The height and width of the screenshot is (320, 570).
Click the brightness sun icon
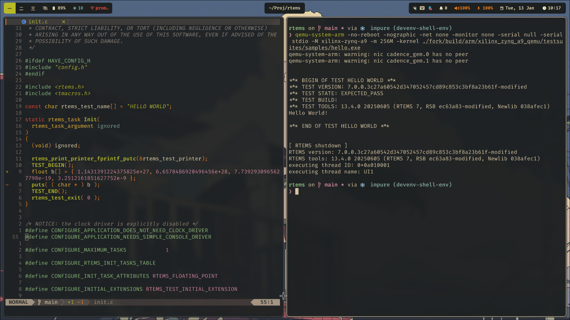pos(75,8)
